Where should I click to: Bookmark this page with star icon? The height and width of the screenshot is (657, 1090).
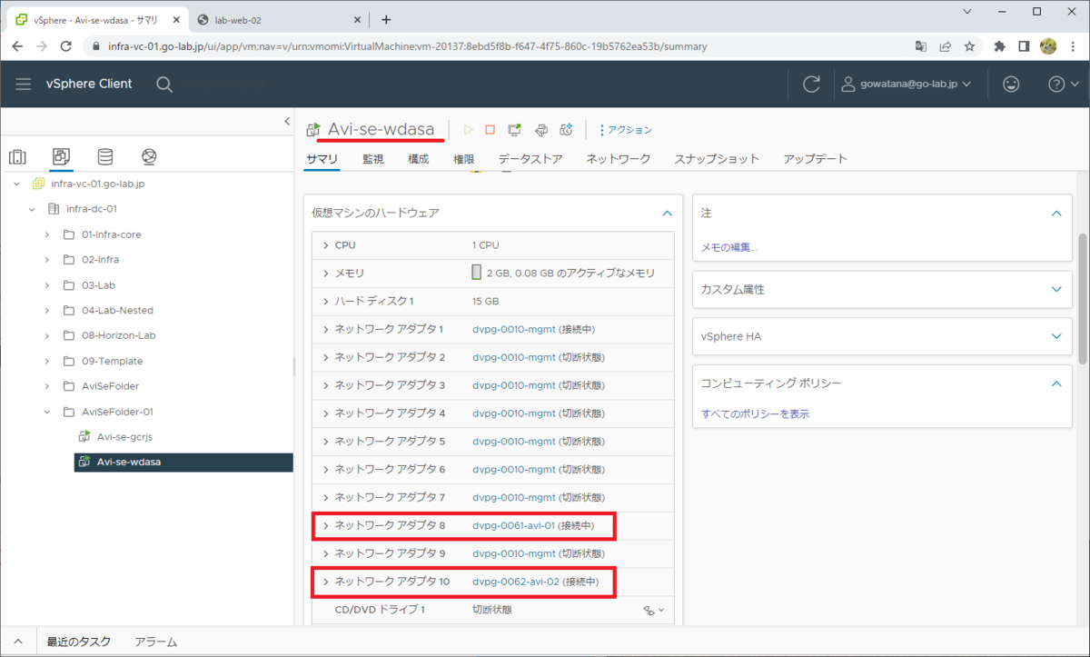969,45
